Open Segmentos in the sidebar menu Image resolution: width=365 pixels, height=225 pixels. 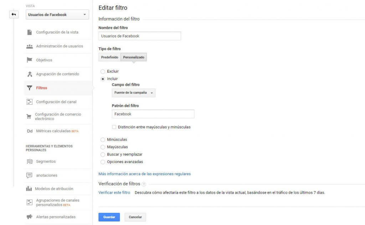point(46,162)
